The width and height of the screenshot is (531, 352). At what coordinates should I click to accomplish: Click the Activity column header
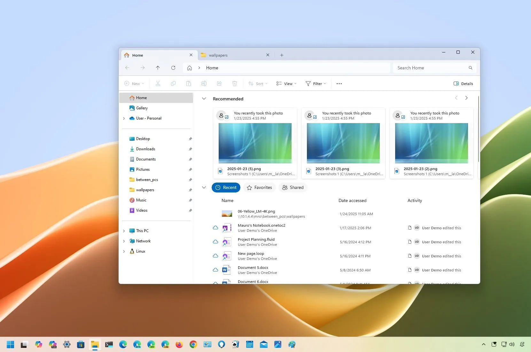click(x=415, y=200)
